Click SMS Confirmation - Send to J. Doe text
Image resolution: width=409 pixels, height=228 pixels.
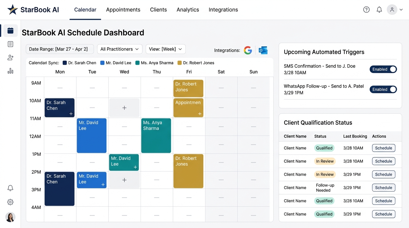tap(320, 66)
